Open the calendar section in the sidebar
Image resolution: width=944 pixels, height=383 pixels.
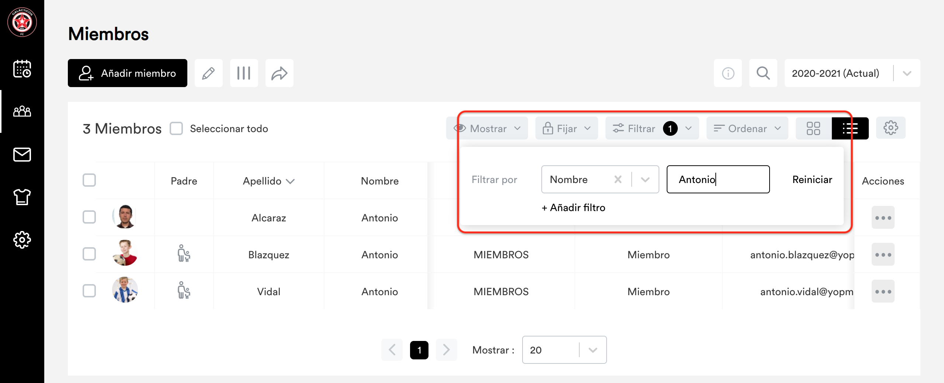tap(22, 69)
